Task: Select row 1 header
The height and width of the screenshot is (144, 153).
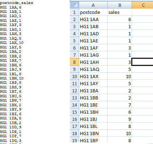Action: tap(75, 12)
